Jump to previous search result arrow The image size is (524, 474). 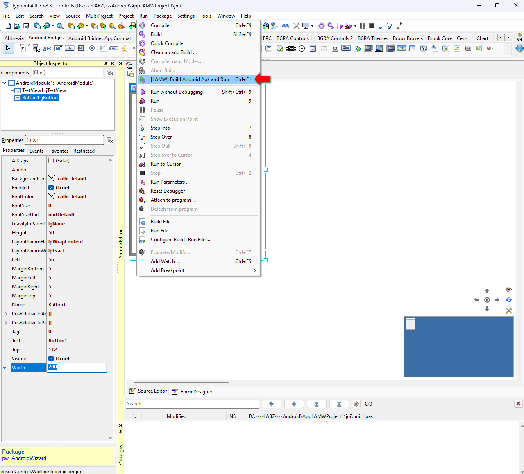(x=294, y=404)
